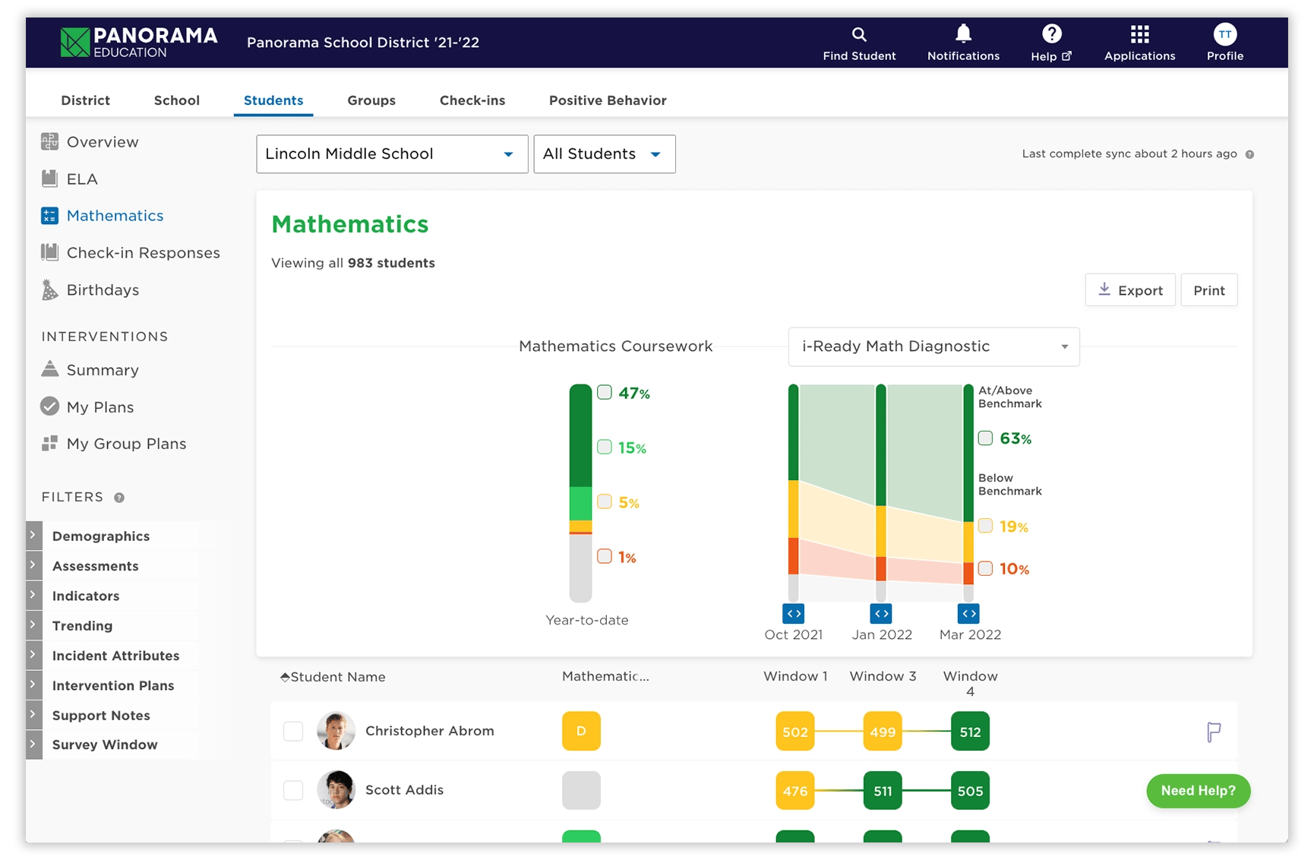Toggle the 63% At/Above Benchmark checkbox
The image size is (1314, 860).
985,438
